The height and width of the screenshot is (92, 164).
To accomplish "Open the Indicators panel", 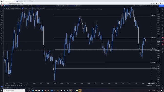I will pyautogui.click(x=23, y=6).
